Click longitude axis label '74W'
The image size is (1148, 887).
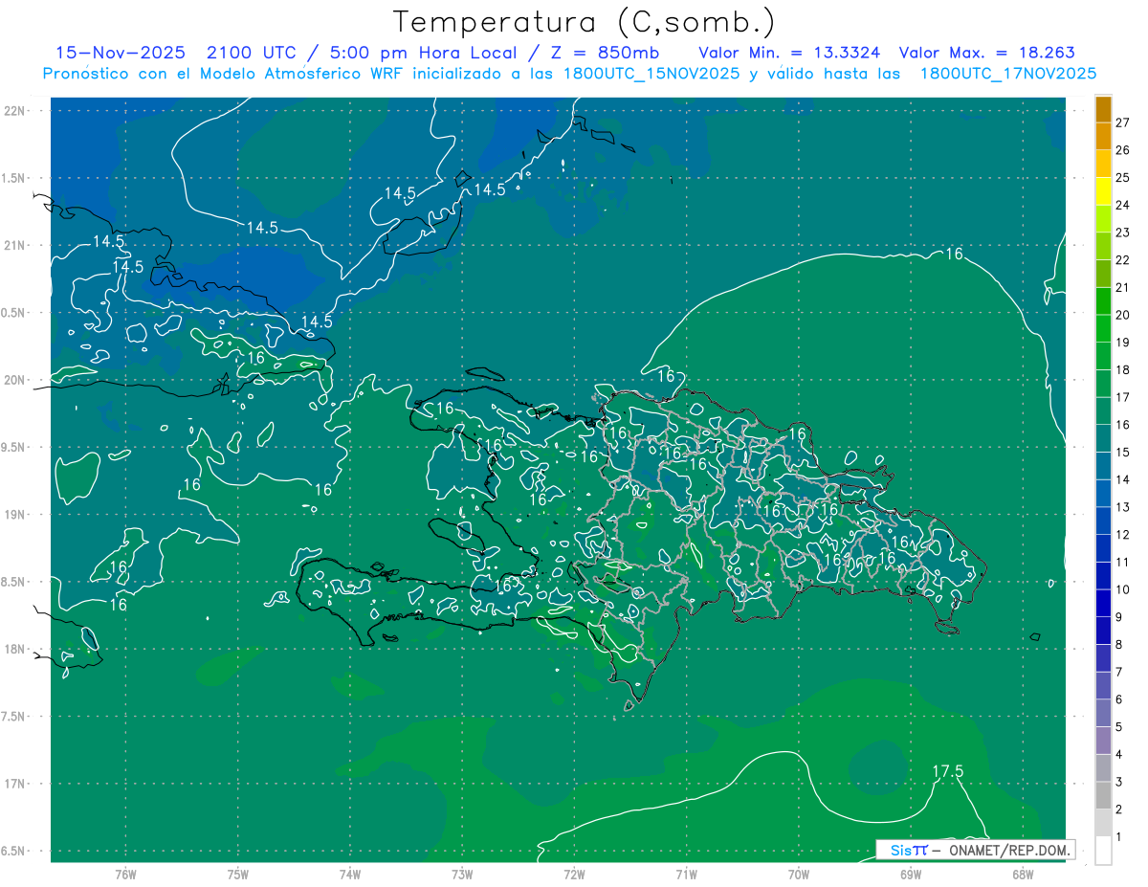[x=350, y=874]
